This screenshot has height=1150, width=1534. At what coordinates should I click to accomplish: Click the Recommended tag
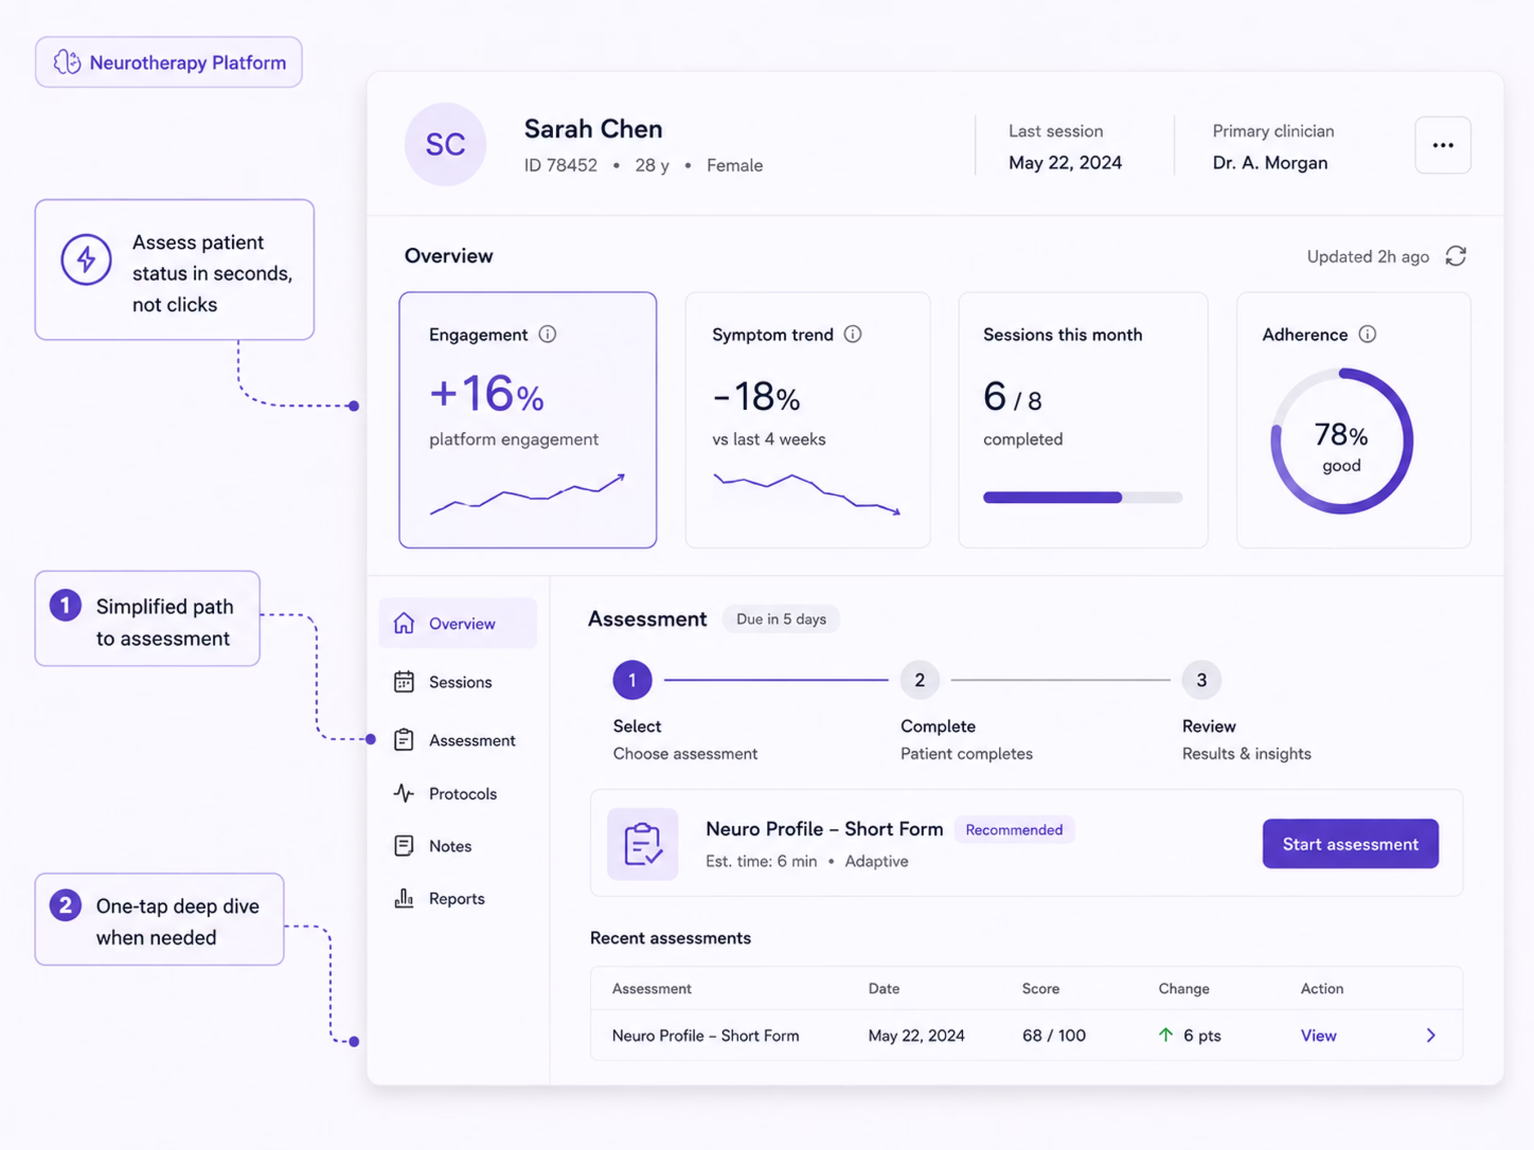1014,830
